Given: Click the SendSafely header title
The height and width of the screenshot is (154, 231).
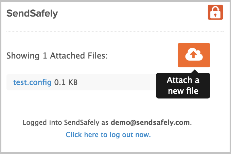Looking at the screenshot, I should tap(32, 14).
